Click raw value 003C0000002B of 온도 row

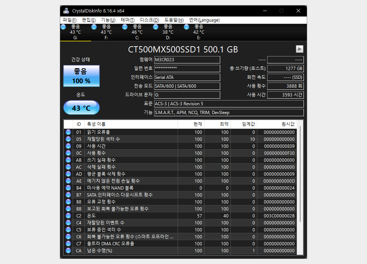coord(279,216)
